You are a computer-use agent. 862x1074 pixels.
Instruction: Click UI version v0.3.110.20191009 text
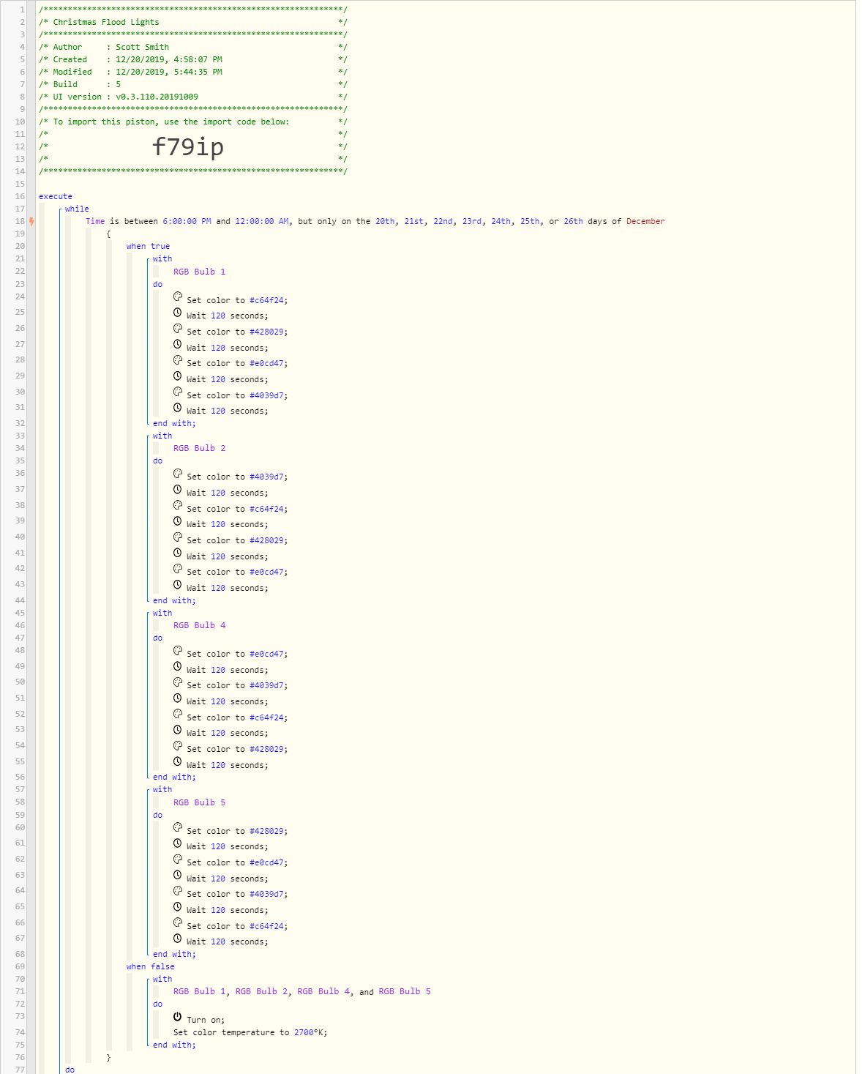157,97
